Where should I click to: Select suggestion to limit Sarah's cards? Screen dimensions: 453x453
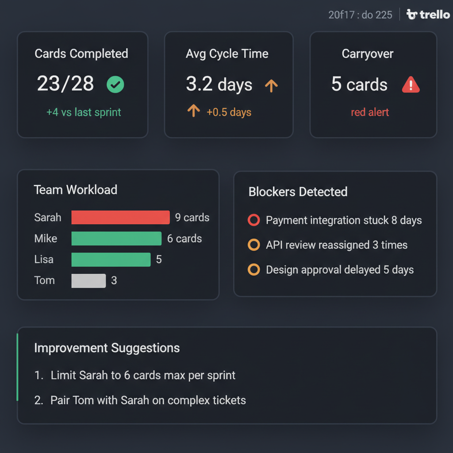pyautogui.click(x=143, y=376)
